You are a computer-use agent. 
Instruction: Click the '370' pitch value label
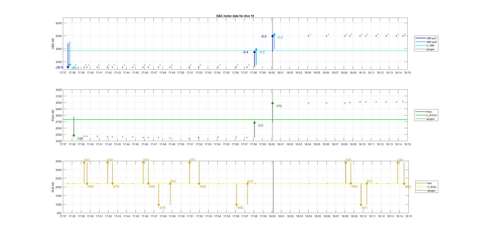279,106
